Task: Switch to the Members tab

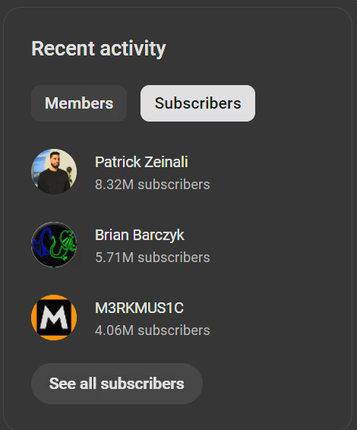Action: [79, 103]
